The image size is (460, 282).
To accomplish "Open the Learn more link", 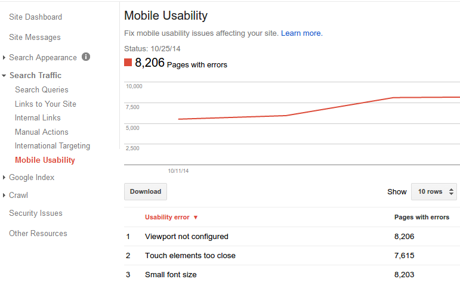I will pos(301,33).
